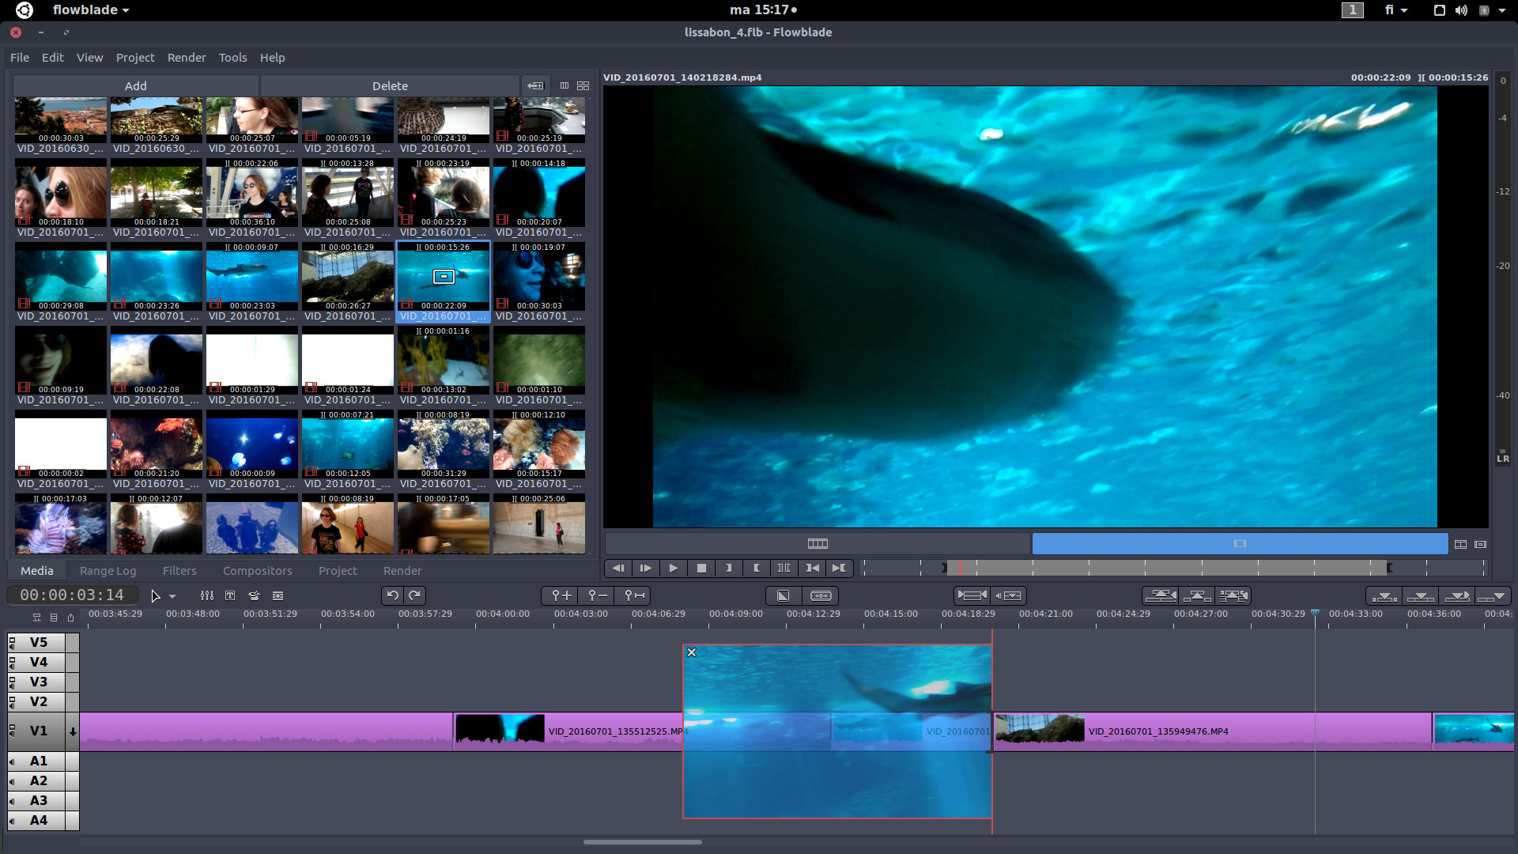Mute the V3 track
This screenshot has width=1518, height=854.
[x=12, y=682]
